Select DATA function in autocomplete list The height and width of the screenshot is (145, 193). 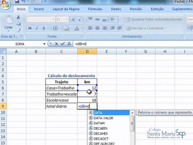click(109, 113)
